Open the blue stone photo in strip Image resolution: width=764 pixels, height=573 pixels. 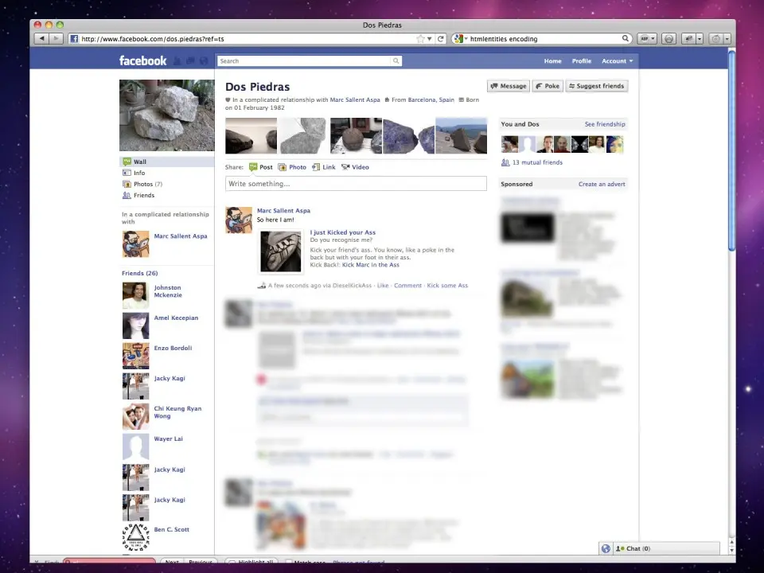pos(408,136)
